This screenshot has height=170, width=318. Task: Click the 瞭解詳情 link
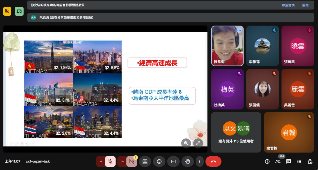(288, 5)
